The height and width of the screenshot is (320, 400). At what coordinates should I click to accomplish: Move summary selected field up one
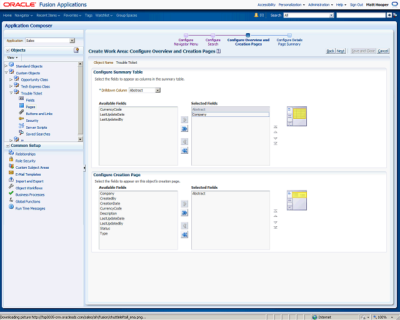[276, 132]
